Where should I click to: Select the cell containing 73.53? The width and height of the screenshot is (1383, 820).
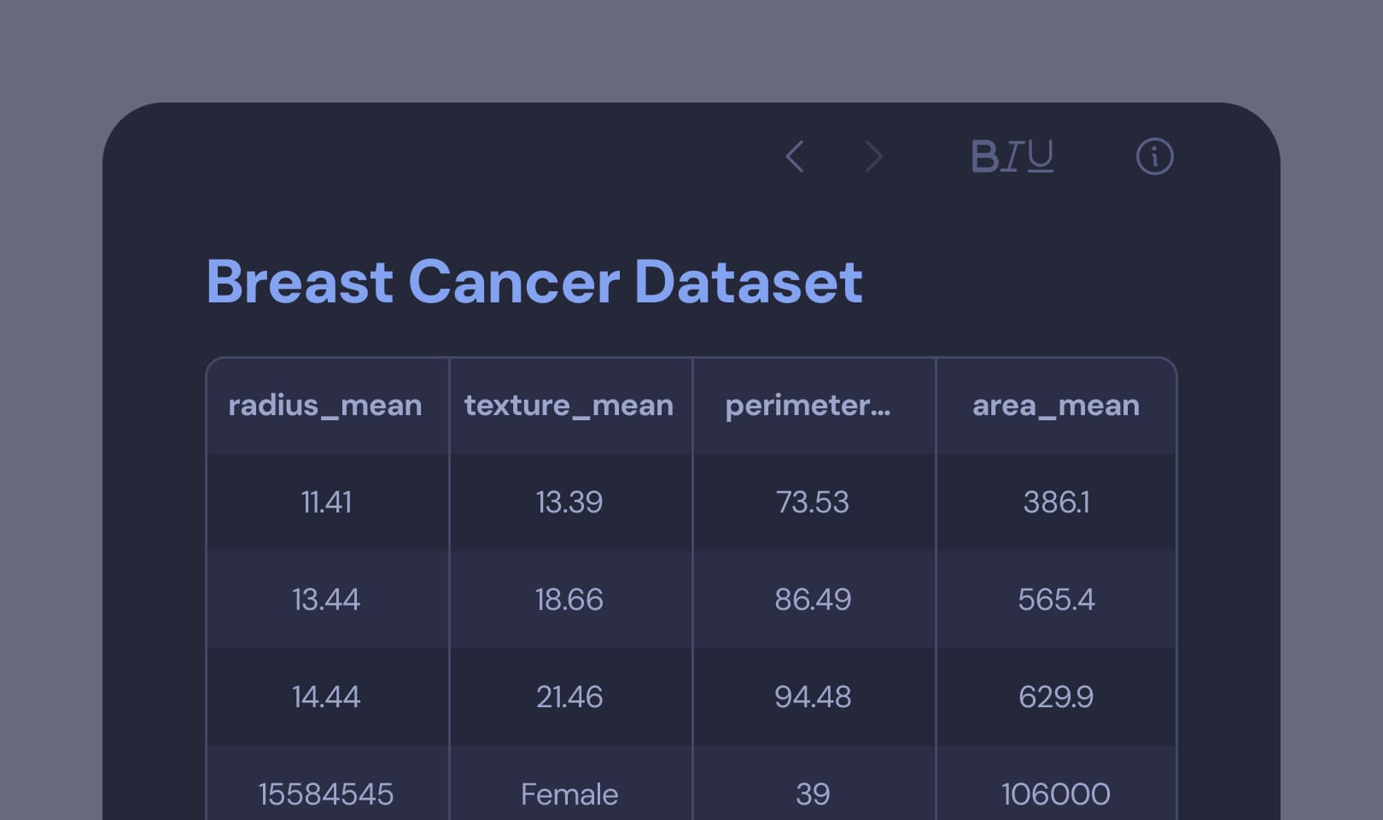click(813, 502)
